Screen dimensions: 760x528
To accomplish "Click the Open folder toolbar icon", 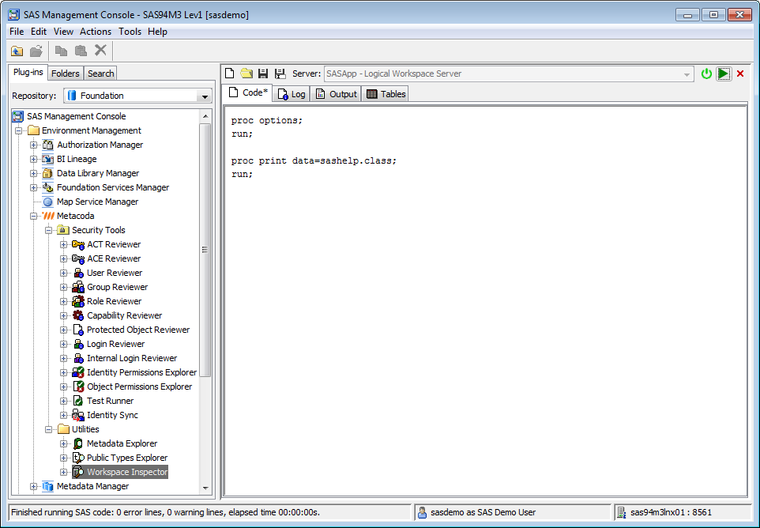I will click(36, 51).
